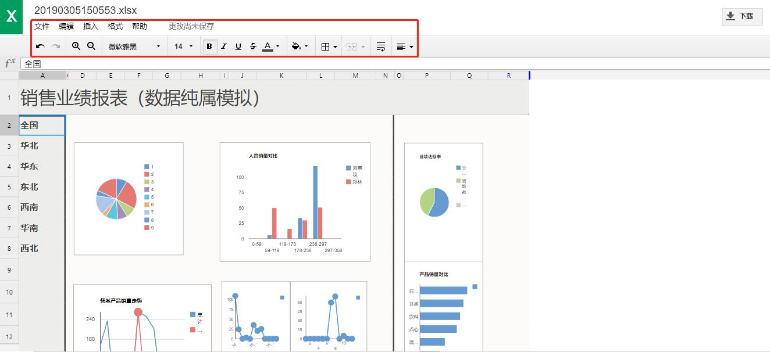Select the zoom in magnifier icon
Screen dimensions: 770x352
[76, 46]
